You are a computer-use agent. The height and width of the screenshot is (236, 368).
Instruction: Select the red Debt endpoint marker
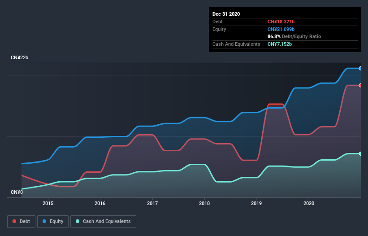(x=360, y=85)
